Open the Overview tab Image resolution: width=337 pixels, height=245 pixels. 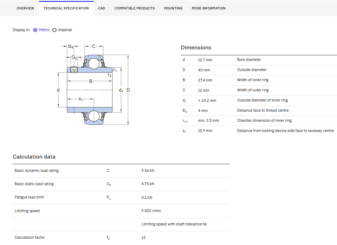click(25, 8)
